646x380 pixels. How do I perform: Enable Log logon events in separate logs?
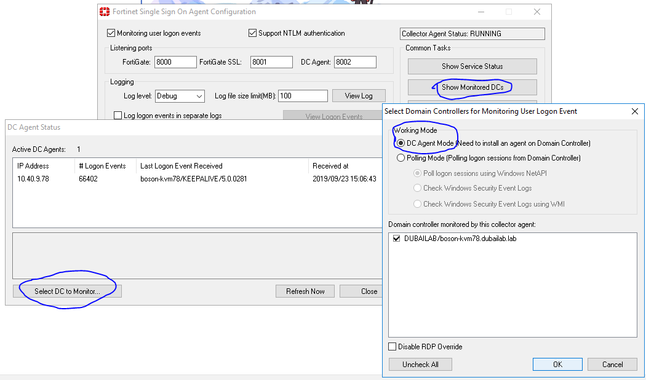[x=118, y=115]
